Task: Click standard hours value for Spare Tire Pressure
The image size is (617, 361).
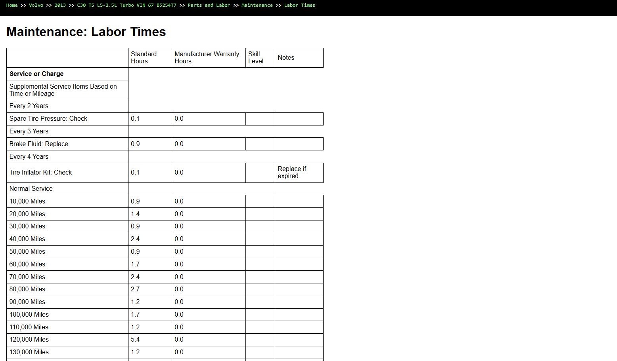Action: pos(150,119)
